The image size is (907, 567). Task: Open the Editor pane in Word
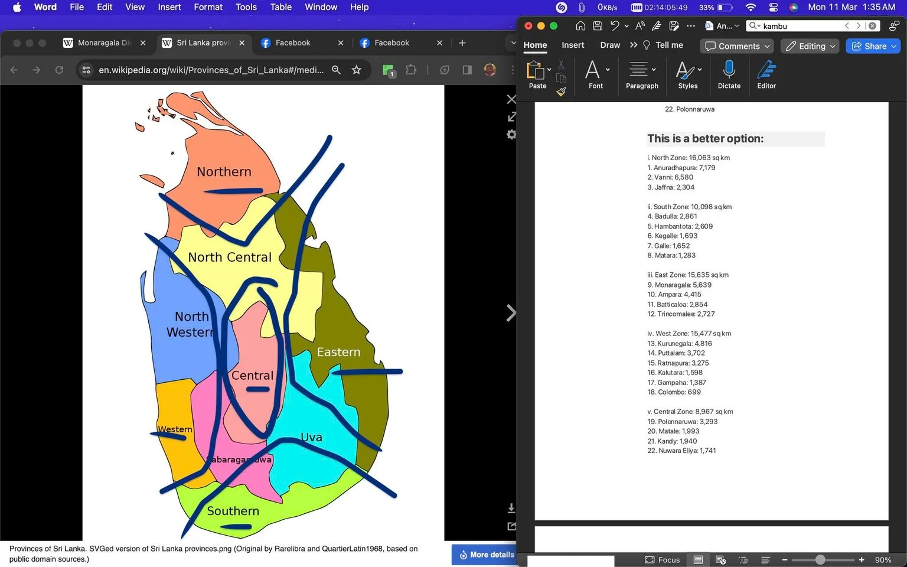point(766,74)
